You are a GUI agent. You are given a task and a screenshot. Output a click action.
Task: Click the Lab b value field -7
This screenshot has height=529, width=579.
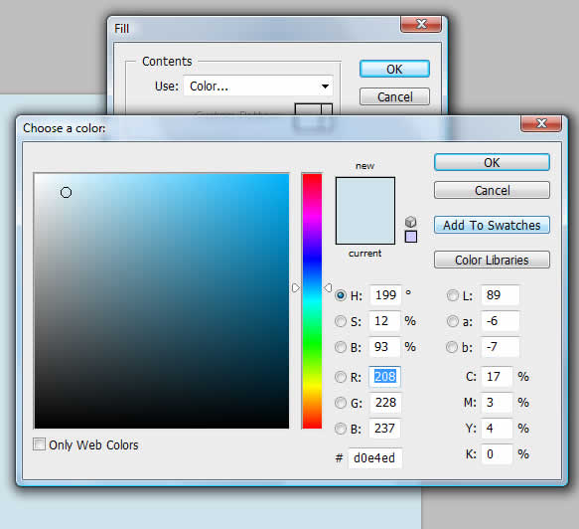tap(501, 347)
